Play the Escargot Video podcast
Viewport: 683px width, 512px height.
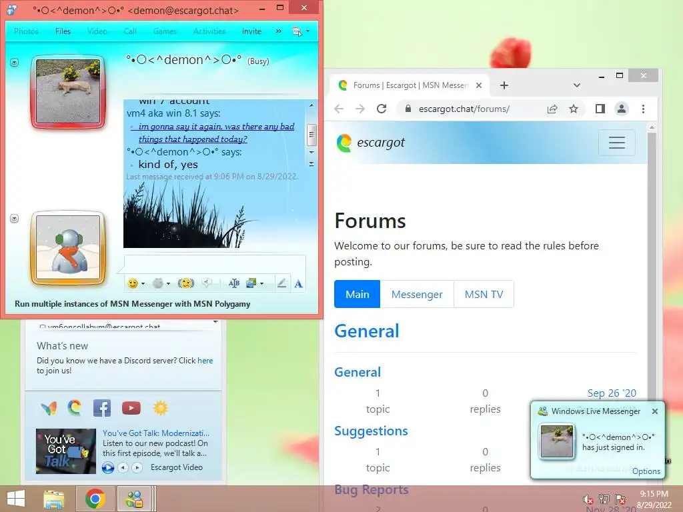(108, 467)
